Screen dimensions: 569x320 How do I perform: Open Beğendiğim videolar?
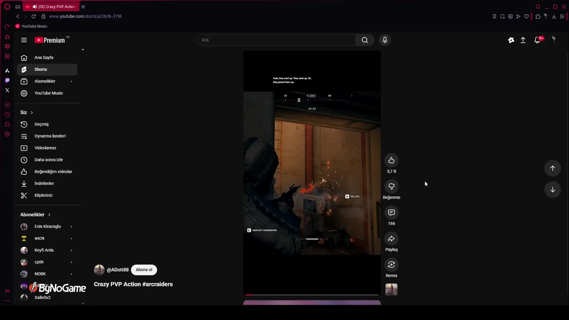tap(47, 172)
